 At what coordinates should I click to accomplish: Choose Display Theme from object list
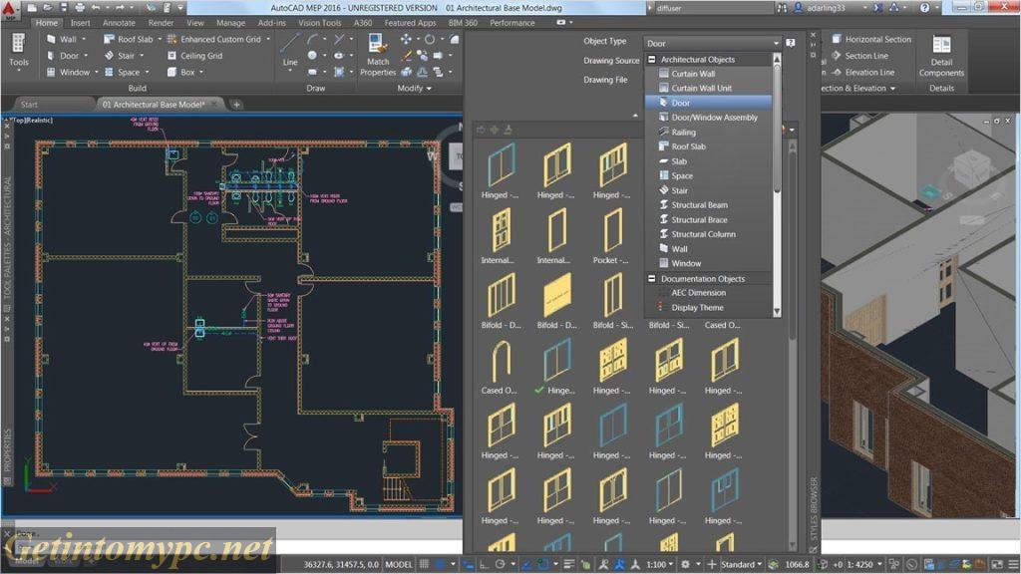coord(709,308)
